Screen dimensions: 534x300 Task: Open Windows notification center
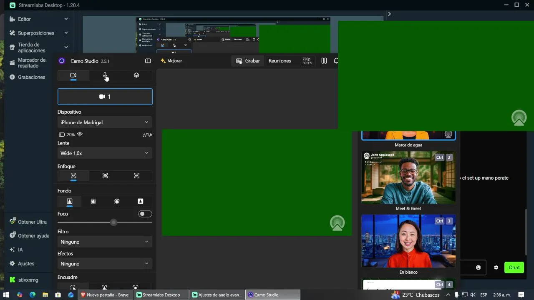(521, 295)
